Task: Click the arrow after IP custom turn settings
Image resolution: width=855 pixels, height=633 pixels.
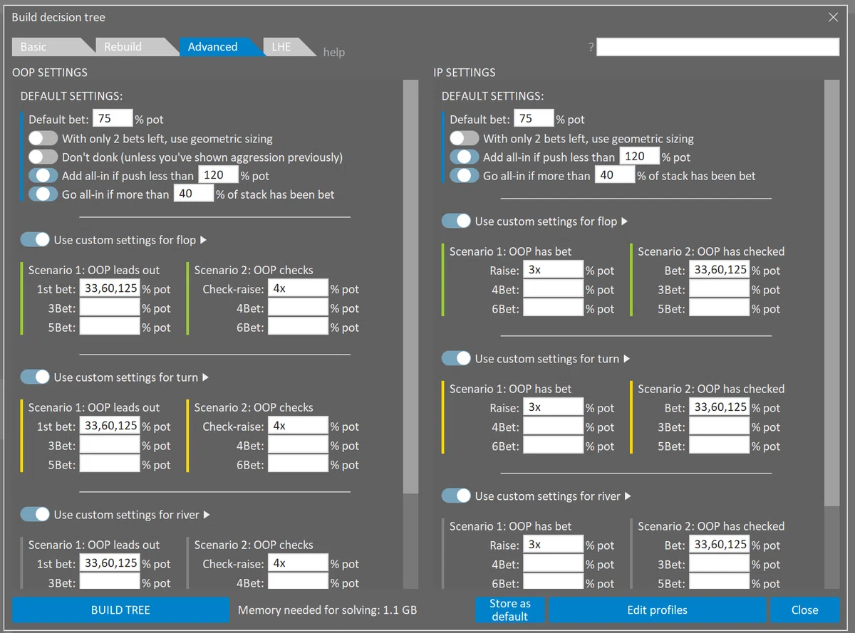Action: (626, 359)
